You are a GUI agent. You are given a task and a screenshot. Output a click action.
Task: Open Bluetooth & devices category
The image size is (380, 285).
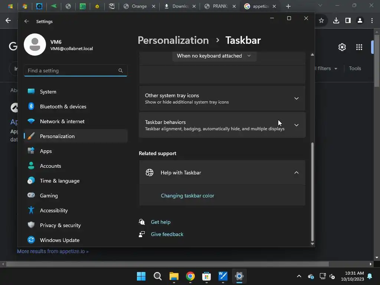pos(76,107)
